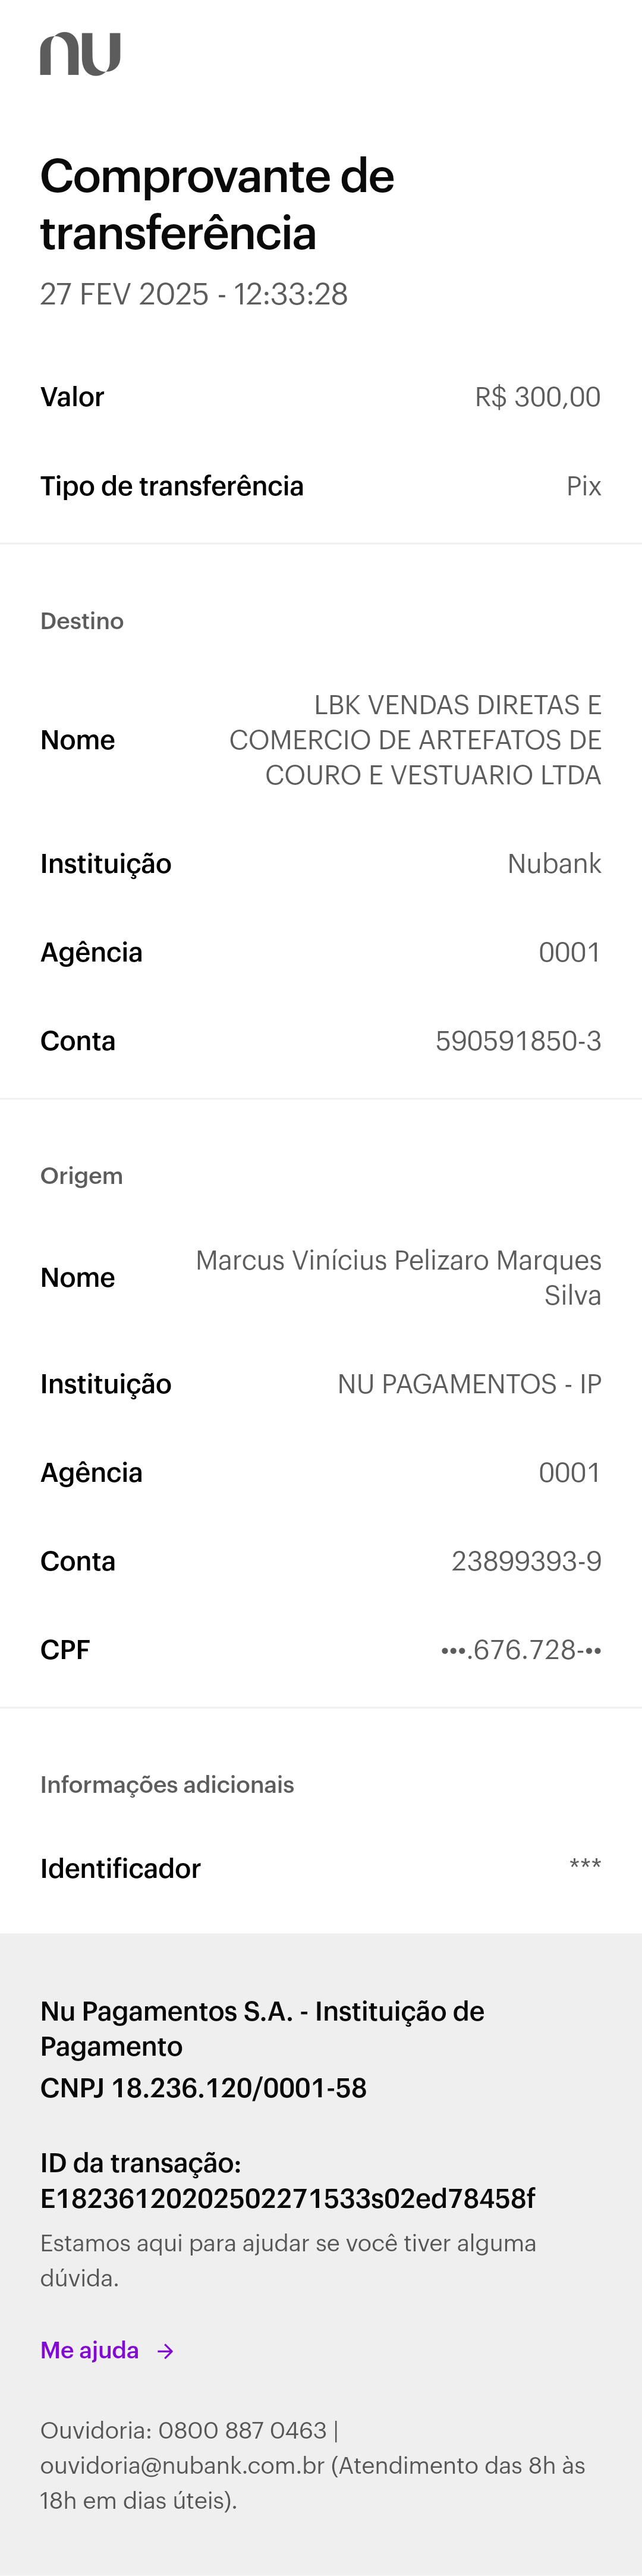Click the arrow icon beside Me ajuda
Viewport: 642px width, 2576px height.
(166, 2350)
